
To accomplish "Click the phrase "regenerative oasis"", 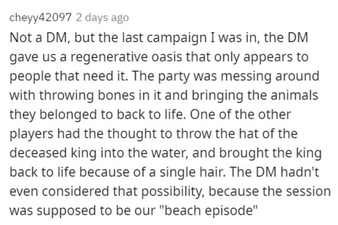I will pyautogui.click(x=126, y=57).
